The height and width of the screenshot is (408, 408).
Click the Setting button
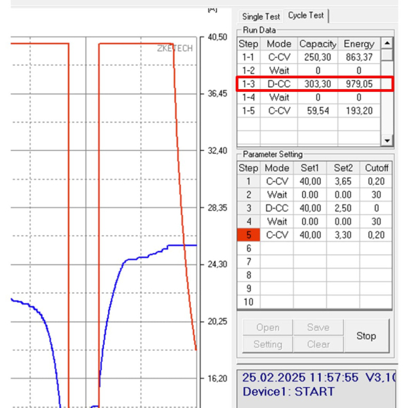click(268, 344)
